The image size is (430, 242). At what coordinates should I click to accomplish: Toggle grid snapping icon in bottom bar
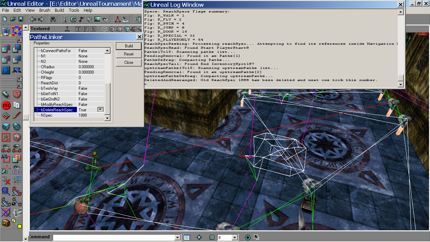pos(212,237)
